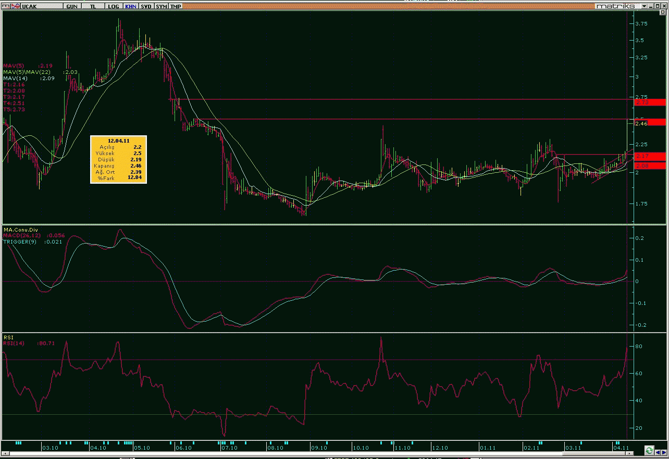The image size is (669, 459).
Task: Select the RSI(14) label
Action: 15,343
